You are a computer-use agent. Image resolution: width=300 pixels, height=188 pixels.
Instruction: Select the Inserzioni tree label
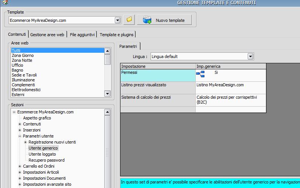[32, 130]
